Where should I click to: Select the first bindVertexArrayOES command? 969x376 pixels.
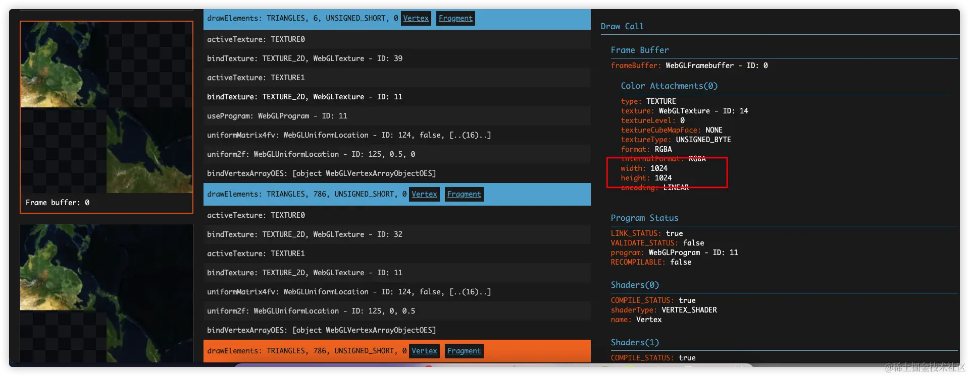pyautogui.click(x=397, y=173)
